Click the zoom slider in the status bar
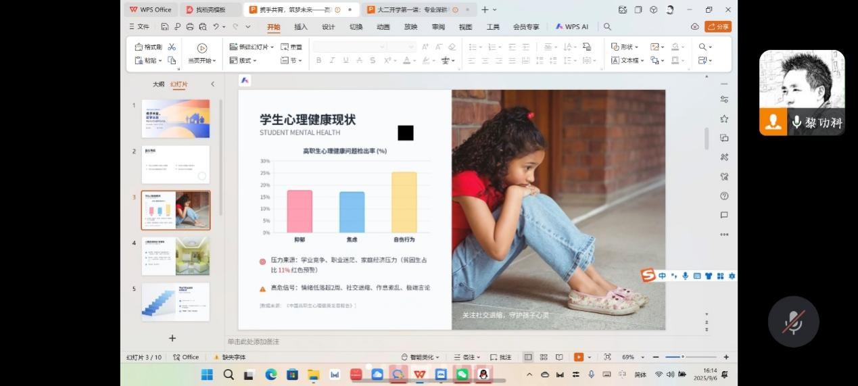 pyautogui.click(x=683, y=357)
